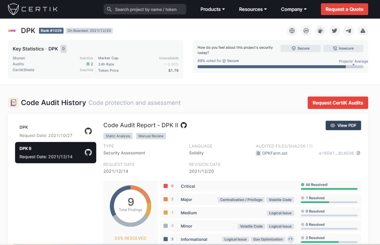
Task: Click the 33% RESOLVED label
Action: pos(130,238)
